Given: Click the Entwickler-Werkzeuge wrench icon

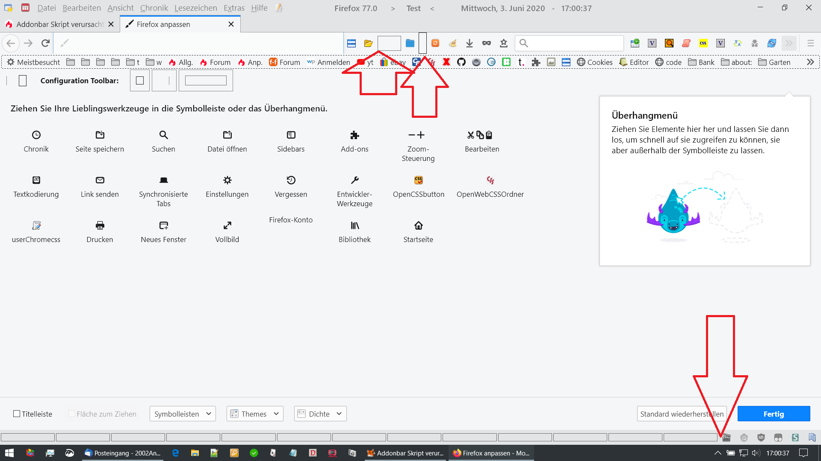Looking at the screenshot, I should coord(354,180).
